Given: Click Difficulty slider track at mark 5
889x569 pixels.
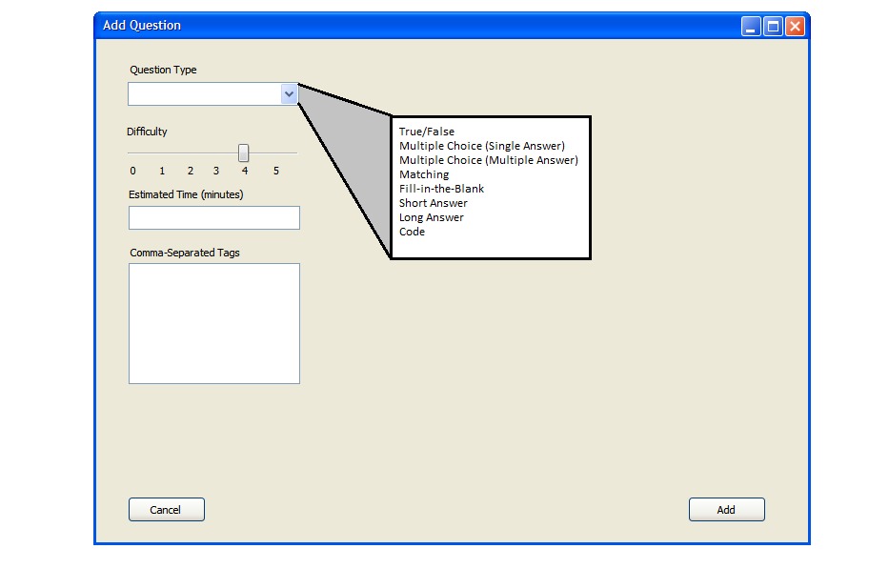Looking at the screenshot, I should pos(276,152).
